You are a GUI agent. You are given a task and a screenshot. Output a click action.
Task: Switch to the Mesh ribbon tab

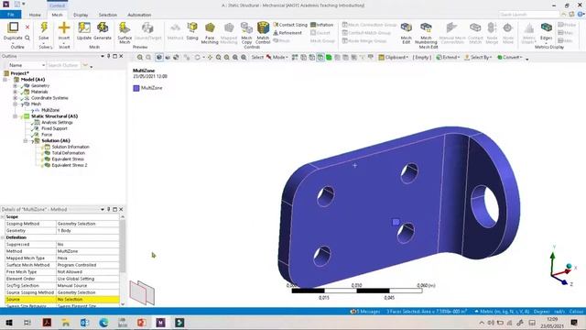(57, 15)
